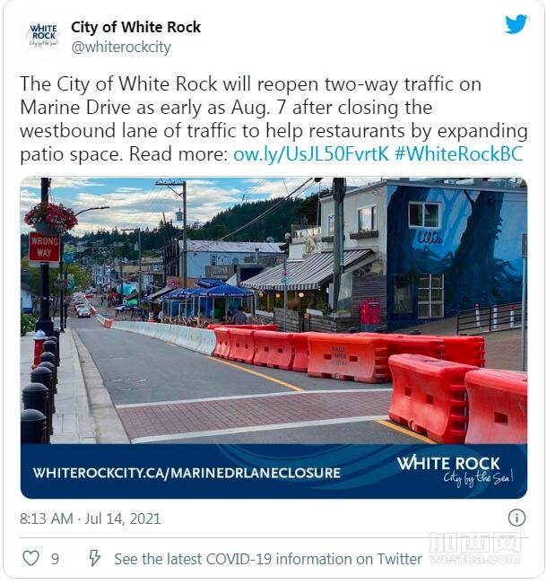The width and height of the screenshot is (547, 584).
Task: Click the 8:13 AM Jul 14, 2021 timestamp
Action: coord(90,519)
